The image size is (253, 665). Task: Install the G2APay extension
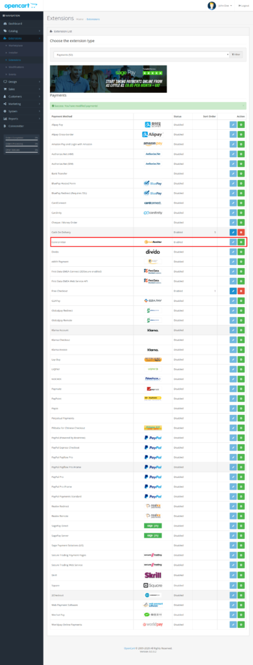[x=241, y=301]
